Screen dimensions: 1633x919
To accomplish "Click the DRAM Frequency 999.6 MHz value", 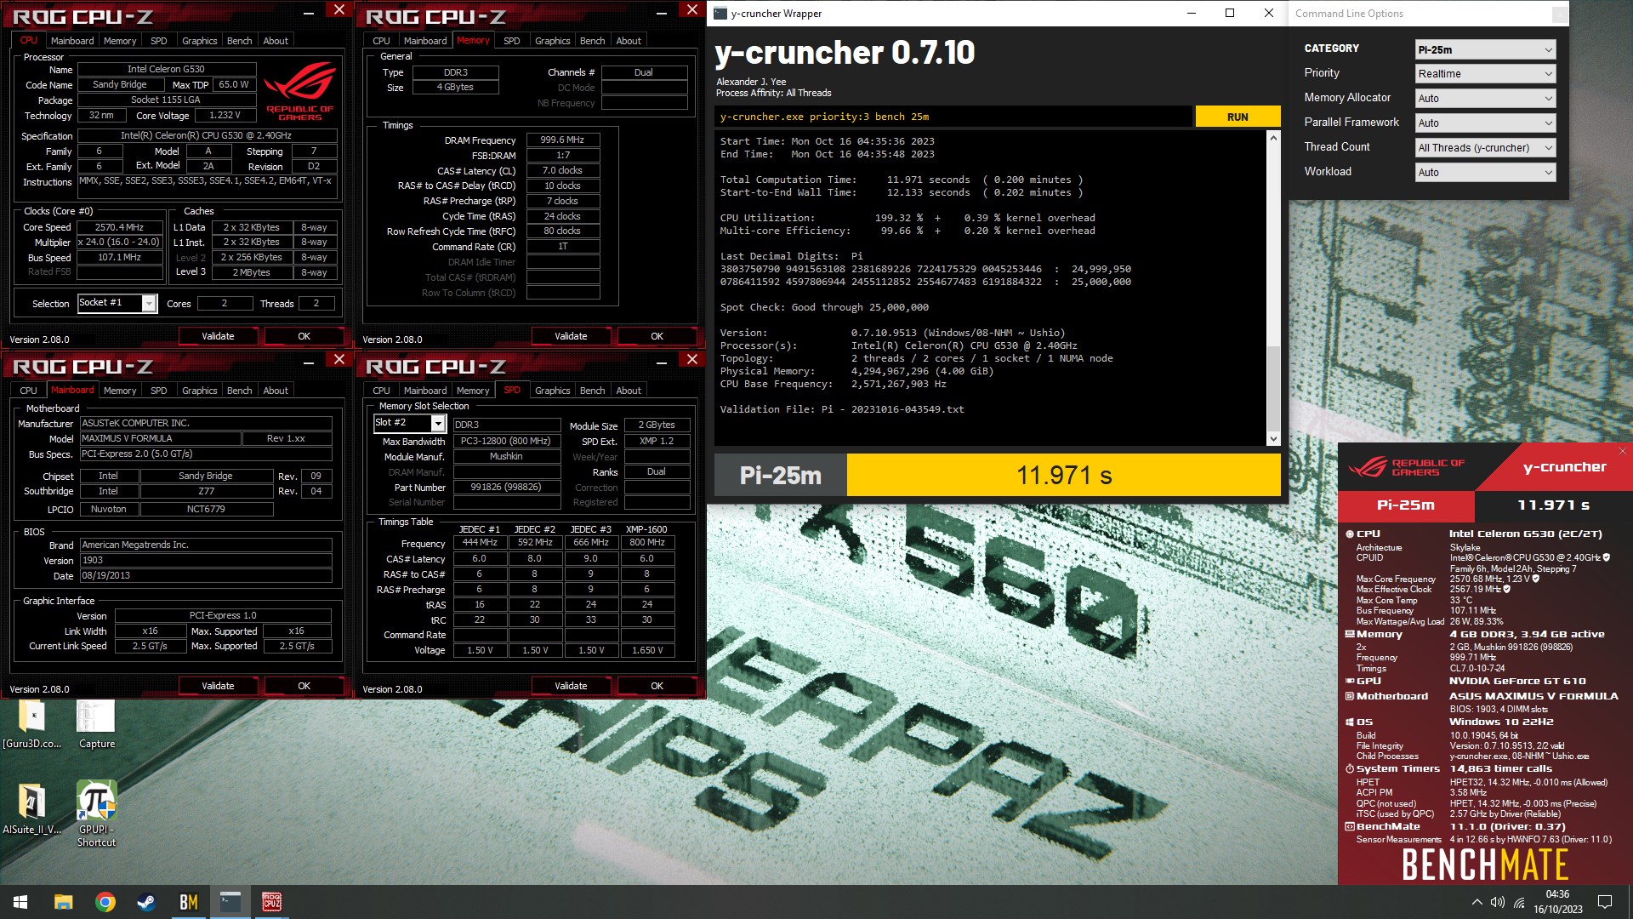I will point(562,140).
